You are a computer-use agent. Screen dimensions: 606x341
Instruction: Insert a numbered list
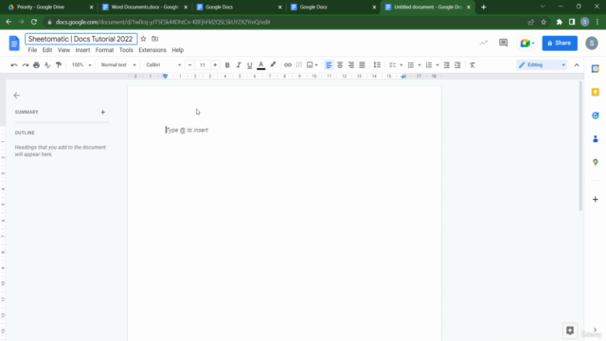429,65
